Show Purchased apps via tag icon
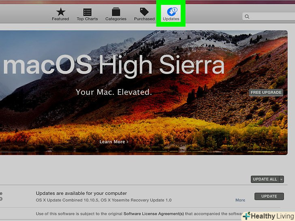 click(144, 12)
